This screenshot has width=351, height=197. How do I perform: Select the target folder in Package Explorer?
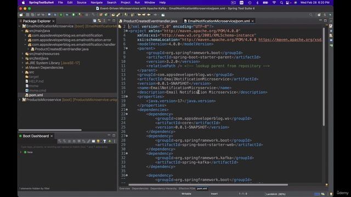point(34,77)
